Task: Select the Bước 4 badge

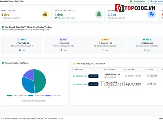Action: pos(147,39)
